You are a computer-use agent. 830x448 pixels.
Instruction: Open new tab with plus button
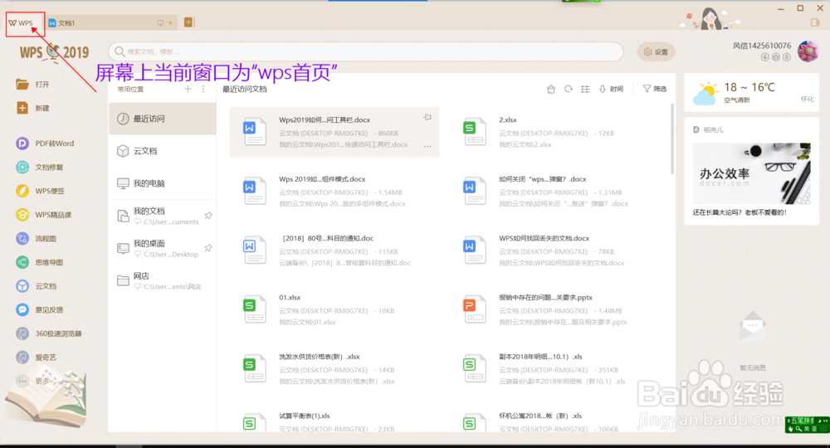[188, 22]
